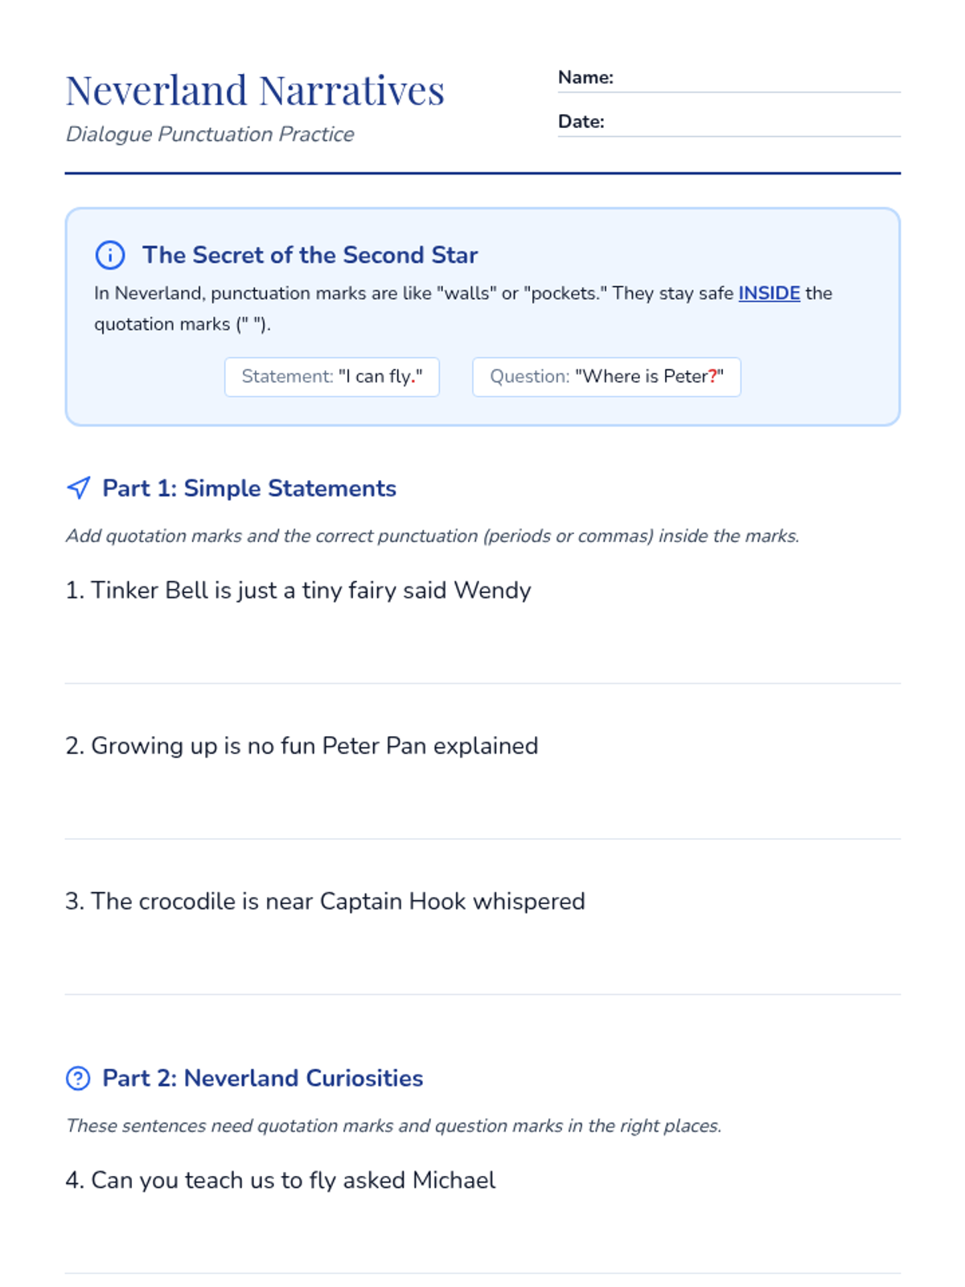The width and height of the screenshot is (965, 1287).
Task: Click the Part 1: Simple Statements heading
Action: 249,488
